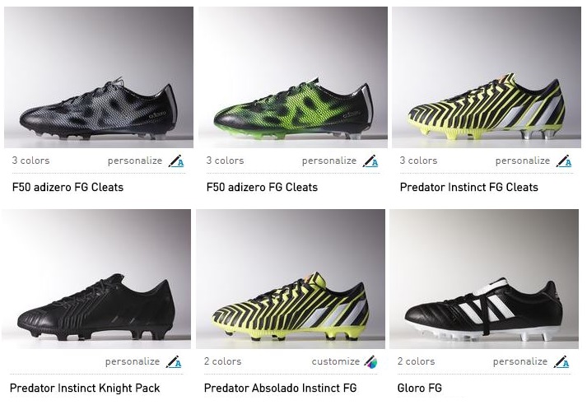Image resolution: width=587 pixels, height=405 pixels.
Task: Open the Predator Instinct FG Cleats title
Action: tap(468, 187)
